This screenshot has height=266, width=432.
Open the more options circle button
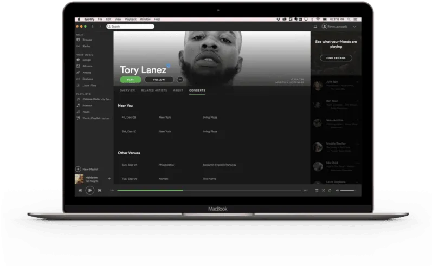coord(180,80)
